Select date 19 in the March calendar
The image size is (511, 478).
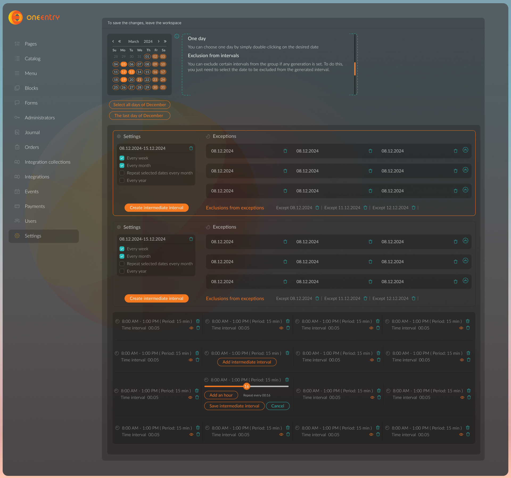[x=123, y=80]
